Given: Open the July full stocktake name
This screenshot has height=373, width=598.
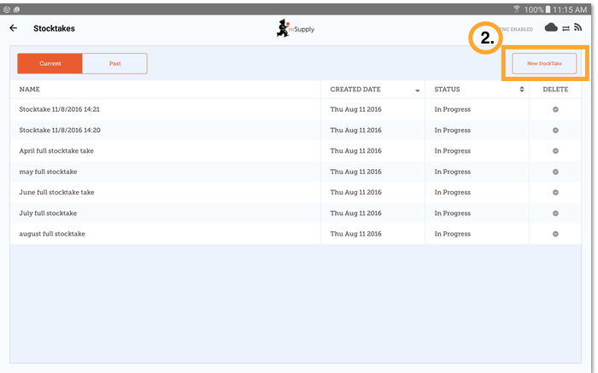Looking at the screenshot, I should pyautogui.click(x=48, y=213).
